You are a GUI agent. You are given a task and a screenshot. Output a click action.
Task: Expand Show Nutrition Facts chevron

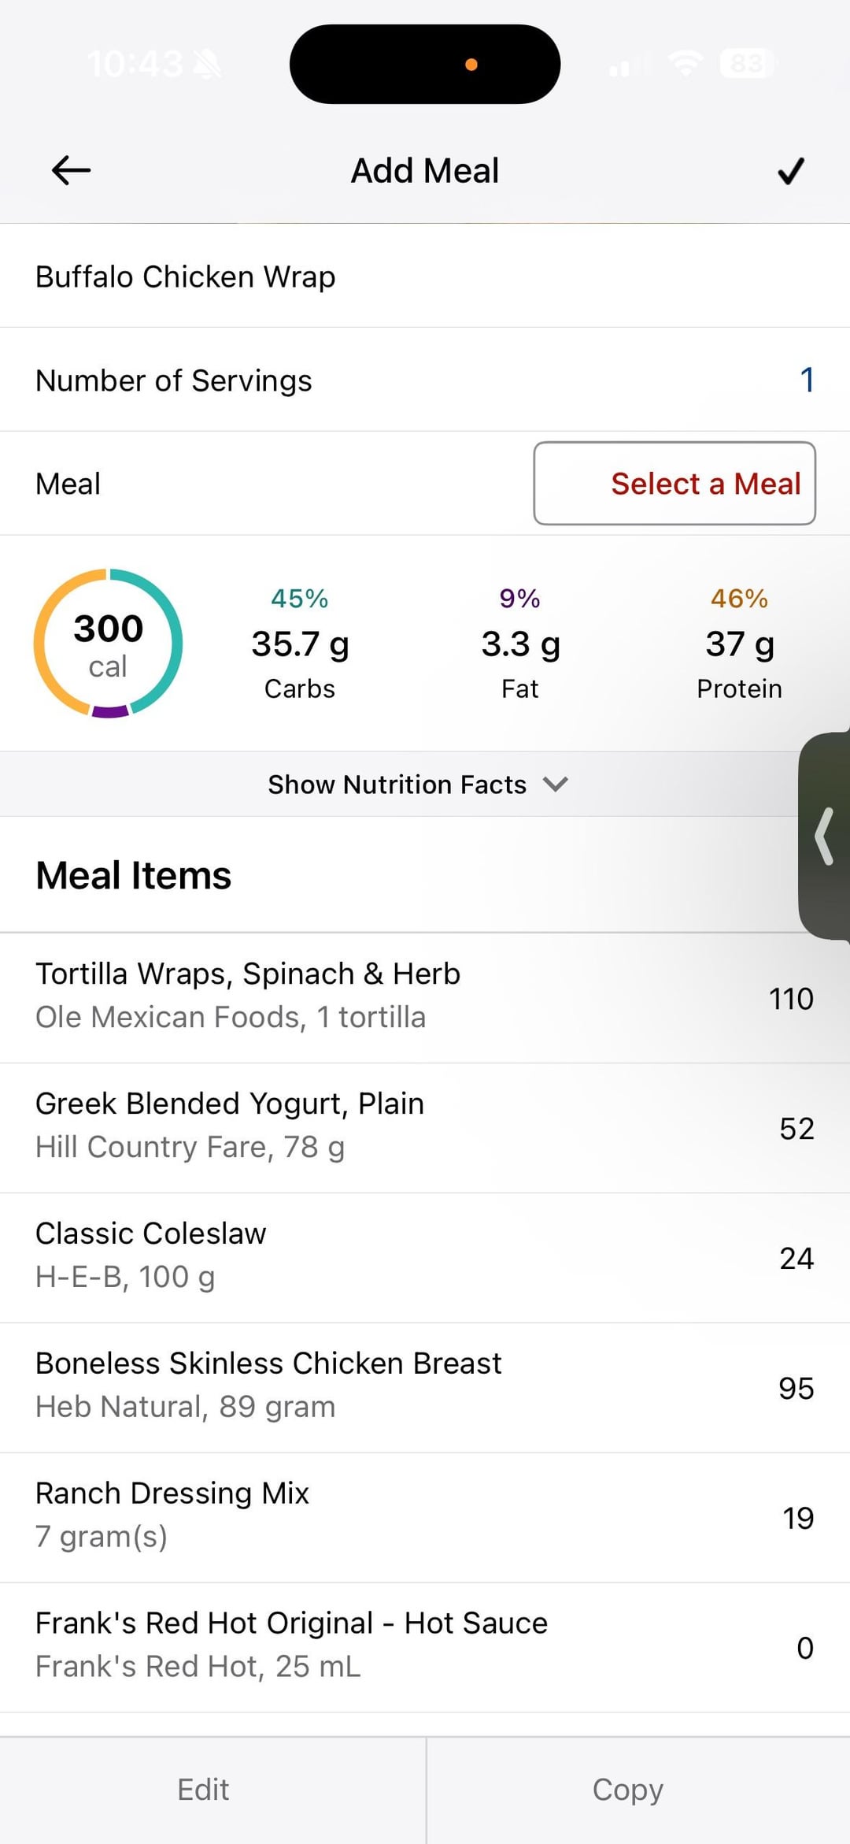tap(555, 784)
